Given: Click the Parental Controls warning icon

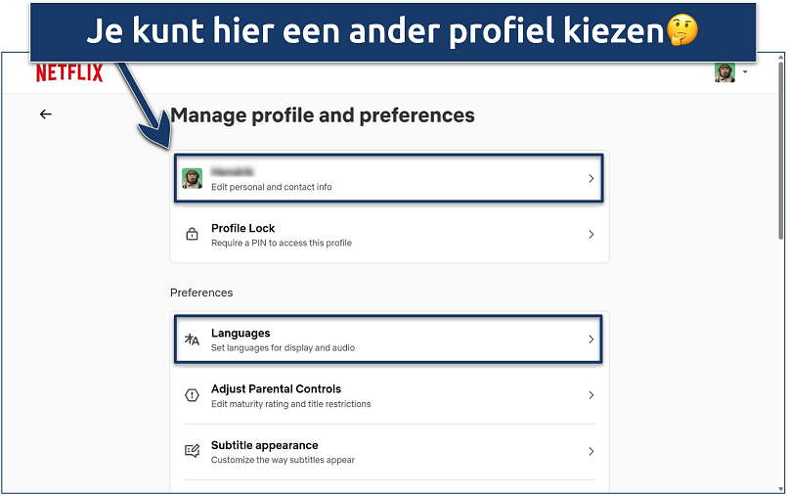Looking at the screenshot, I should 192,395.
